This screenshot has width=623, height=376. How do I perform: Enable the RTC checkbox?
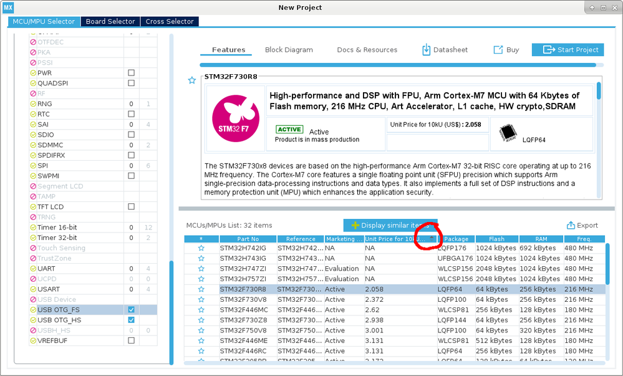[x=131, y=114]
